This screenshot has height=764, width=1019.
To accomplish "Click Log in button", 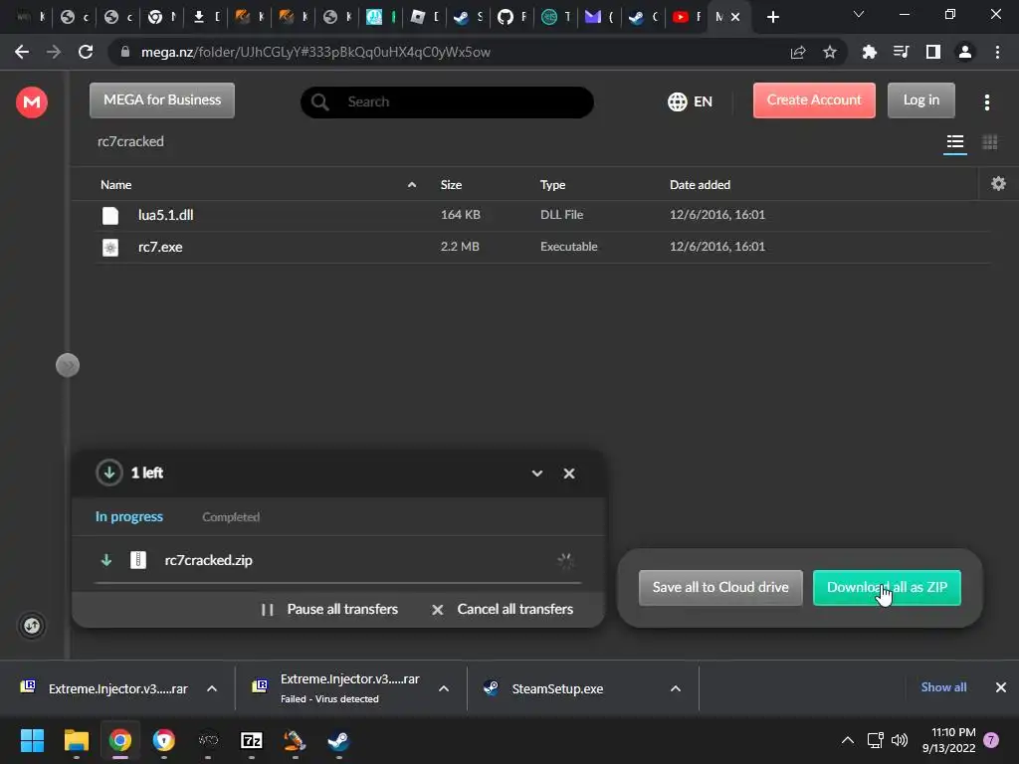I will [920, 100].
